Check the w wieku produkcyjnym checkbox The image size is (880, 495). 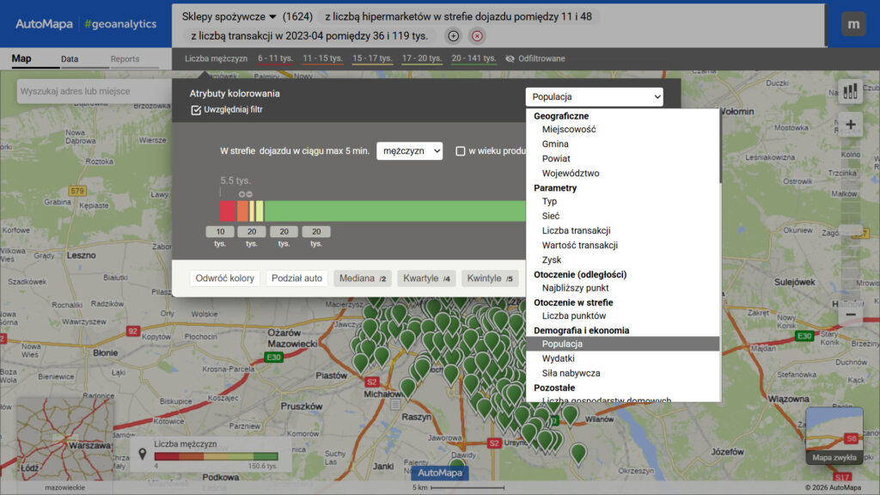coord(461,150)
